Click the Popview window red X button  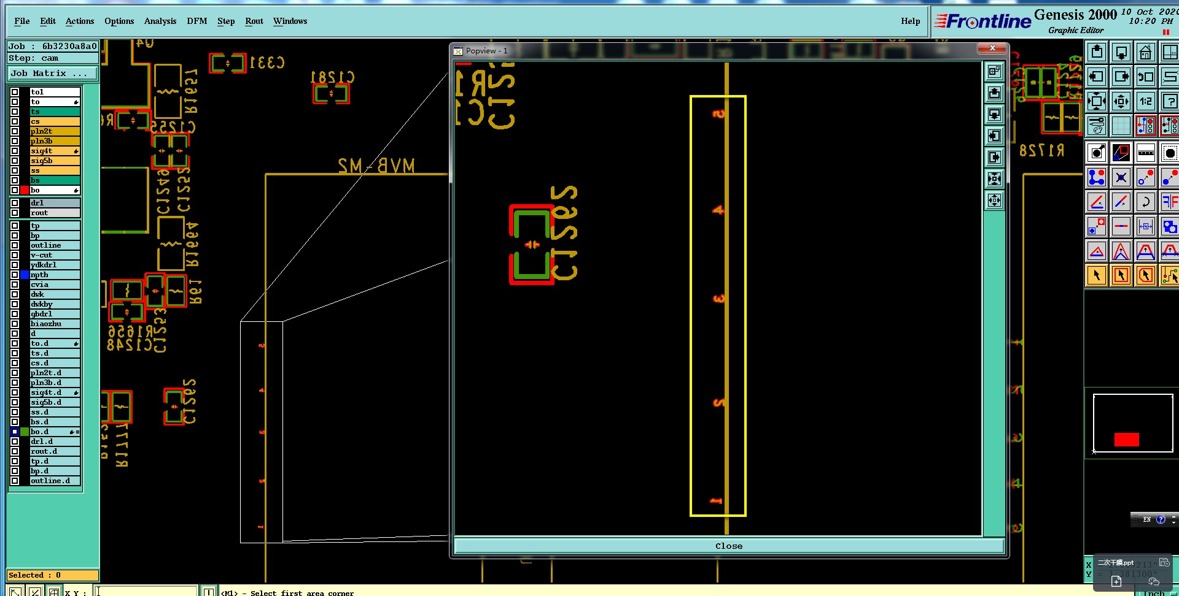coord(992,48)
